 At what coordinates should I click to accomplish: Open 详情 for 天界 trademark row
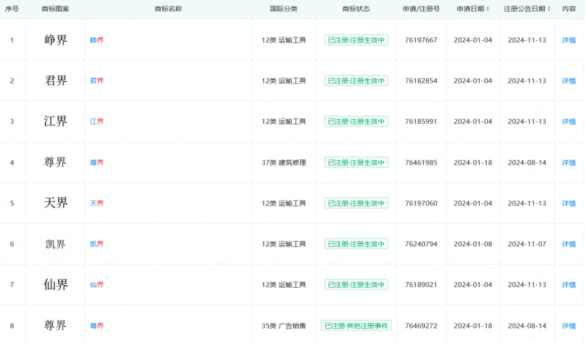pos(569,203)
